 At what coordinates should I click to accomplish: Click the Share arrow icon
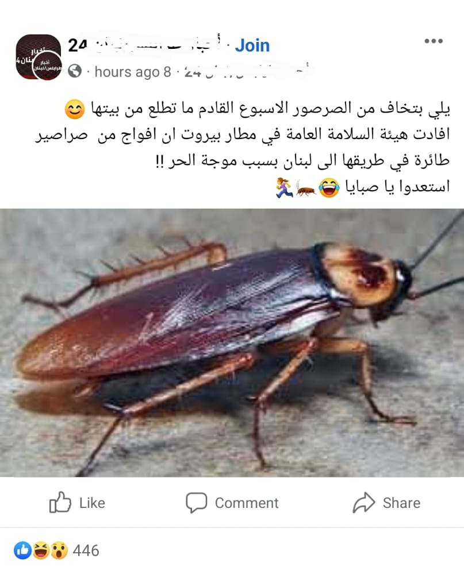pyautogui.click(x=363, y=503)
